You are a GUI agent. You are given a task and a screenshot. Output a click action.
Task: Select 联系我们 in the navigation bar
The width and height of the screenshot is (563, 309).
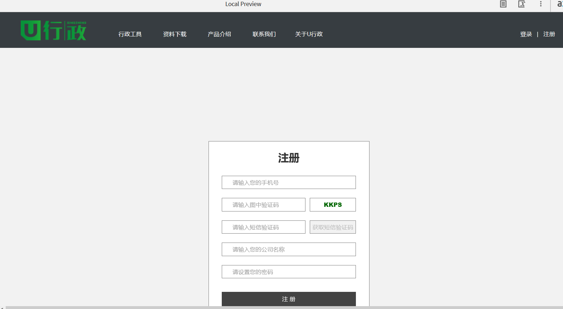click(264, 34)
